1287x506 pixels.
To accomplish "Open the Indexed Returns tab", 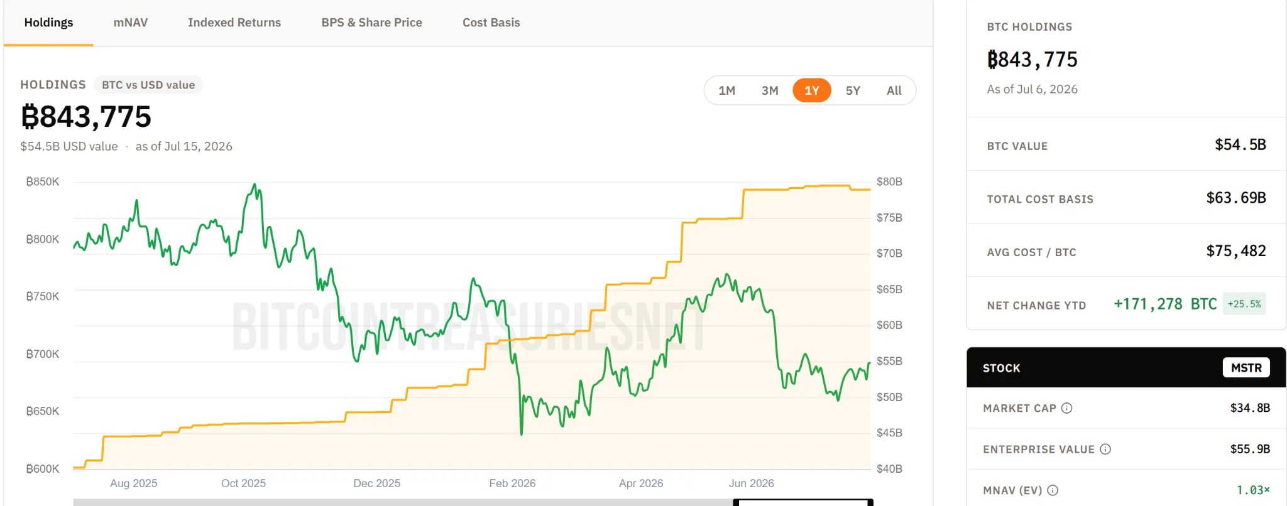I will pos(234,23).
